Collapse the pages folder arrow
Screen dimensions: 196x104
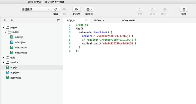[x=4, y=27]
